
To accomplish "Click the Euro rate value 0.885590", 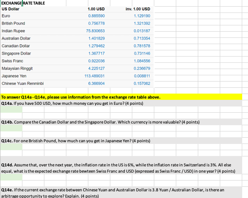I will (96, 16).
